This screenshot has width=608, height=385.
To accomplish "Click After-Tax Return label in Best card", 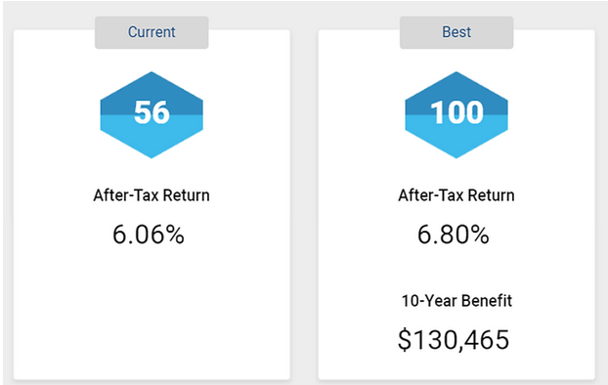I will 456,195.
